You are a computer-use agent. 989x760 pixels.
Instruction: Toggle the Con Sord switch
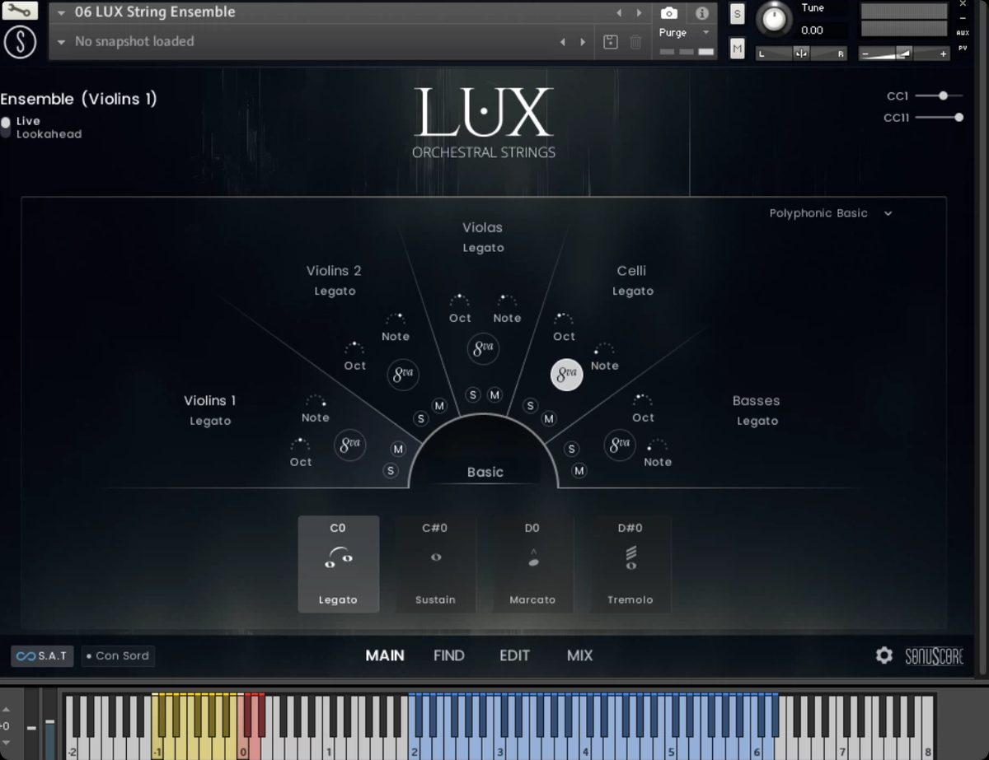point(118,656)
